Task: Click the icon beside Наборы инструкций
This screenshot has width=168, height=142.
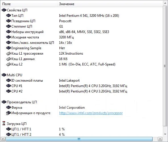Action: (9, 32)
